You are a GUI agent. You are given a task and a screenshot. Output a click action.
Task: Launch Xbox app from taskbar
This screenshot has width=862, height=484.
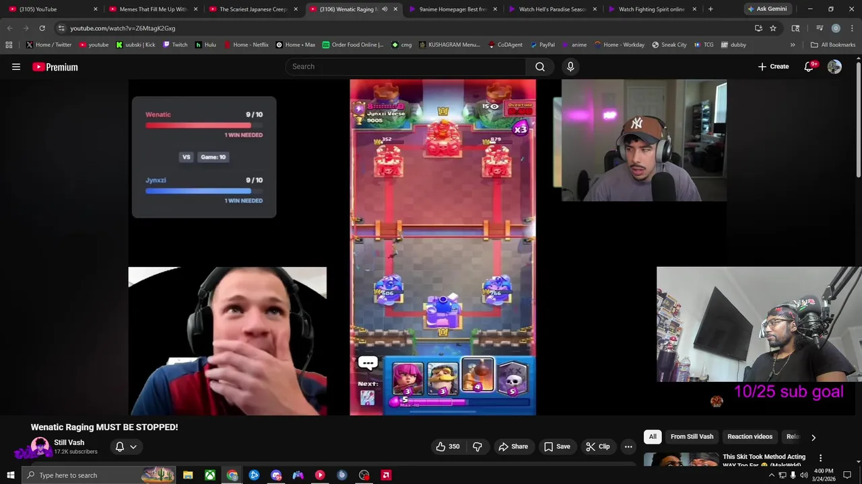point(210,475)
